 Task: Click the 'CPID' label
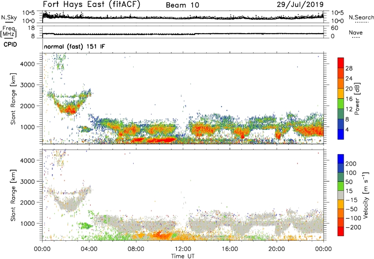tap(10, 44)
